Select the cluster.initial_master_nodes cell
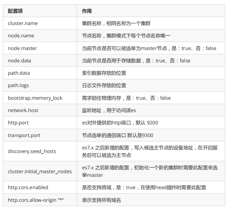228x209 pixels. pyautogui.click(x=40, y=171)
